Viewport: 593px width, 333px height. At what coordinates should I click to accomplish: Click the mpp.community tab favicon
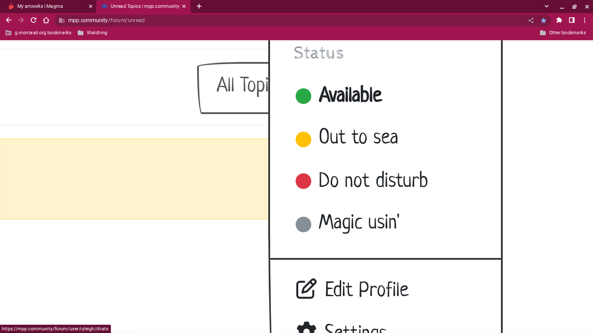[104, 7]
